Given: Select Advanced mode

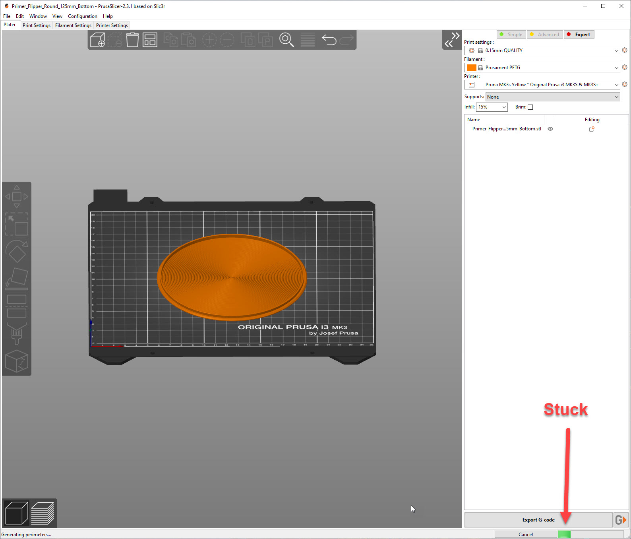Looking at the screenshot, I should pos(544,35).
